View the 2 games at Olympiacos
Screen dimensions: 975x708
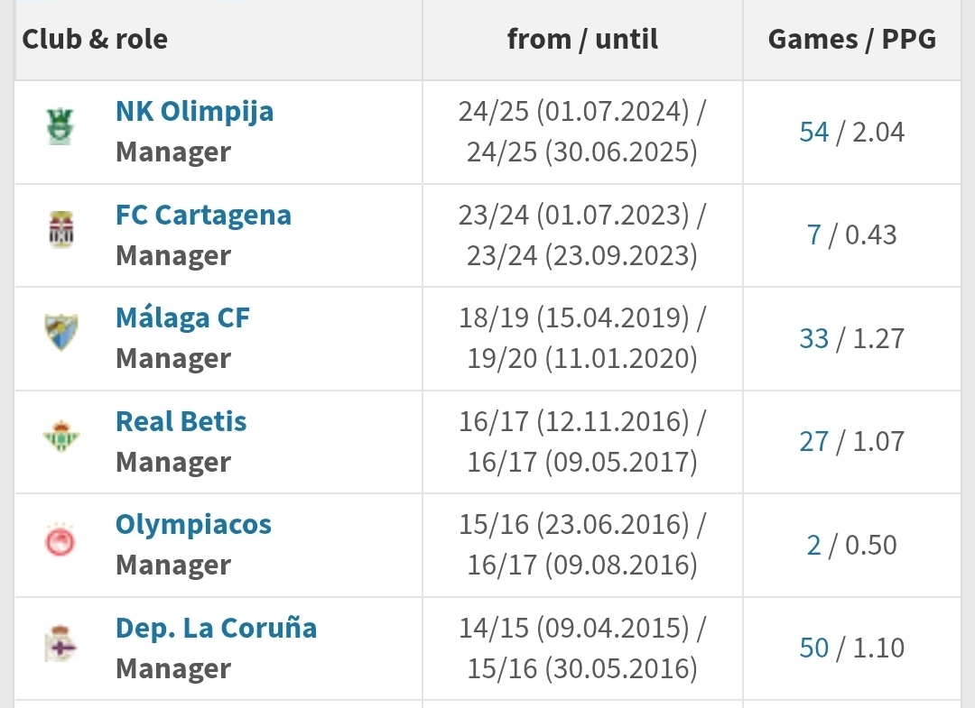(x=814, y=546)
